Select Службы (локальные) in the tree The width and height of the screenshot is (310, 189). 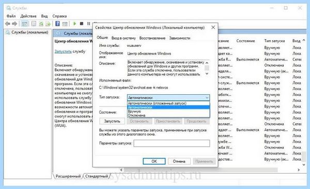(29, 32)
